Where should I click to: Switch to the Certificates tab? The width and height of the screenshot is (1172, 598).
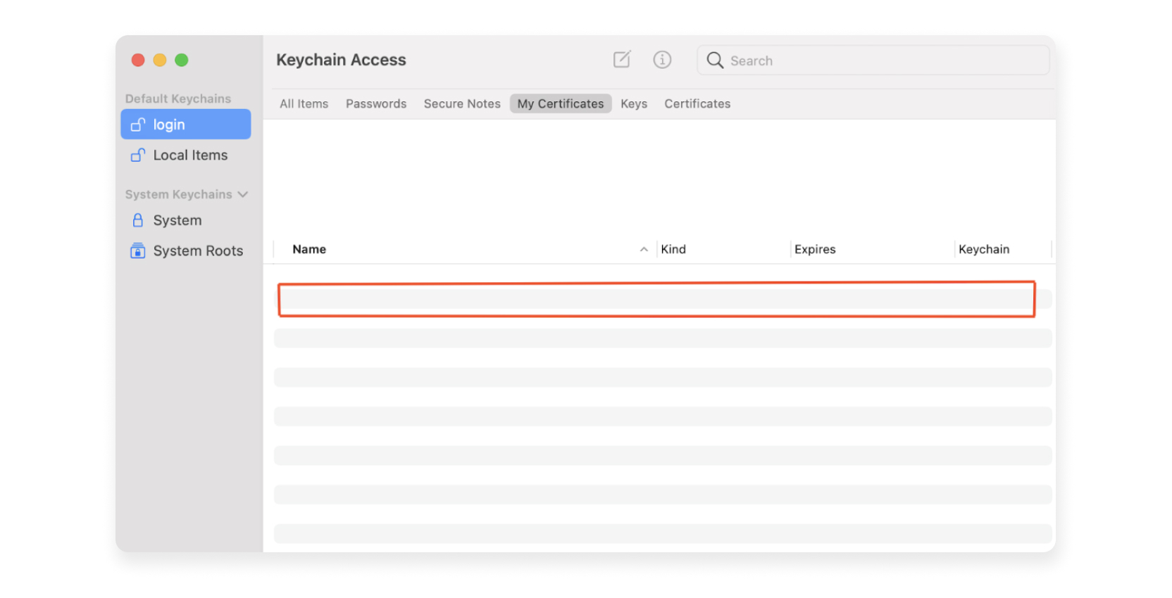[x=697, y=104]
